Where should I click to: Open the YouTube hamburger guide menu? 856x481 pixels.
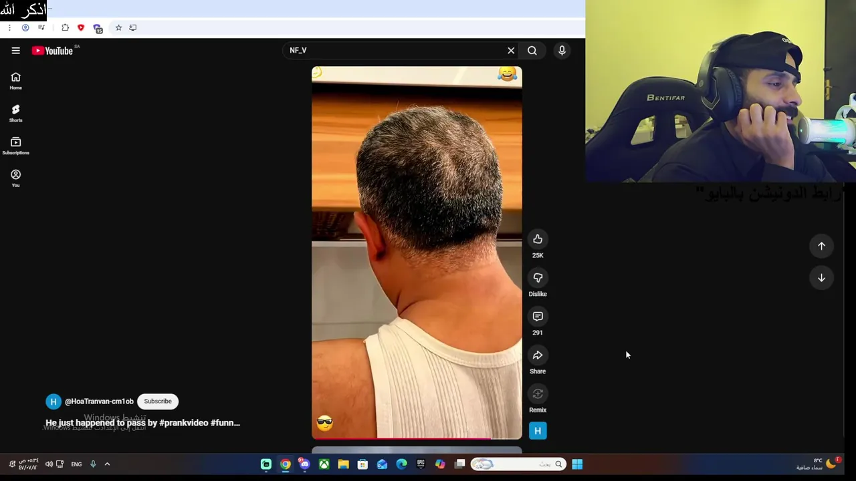(16, 51)
